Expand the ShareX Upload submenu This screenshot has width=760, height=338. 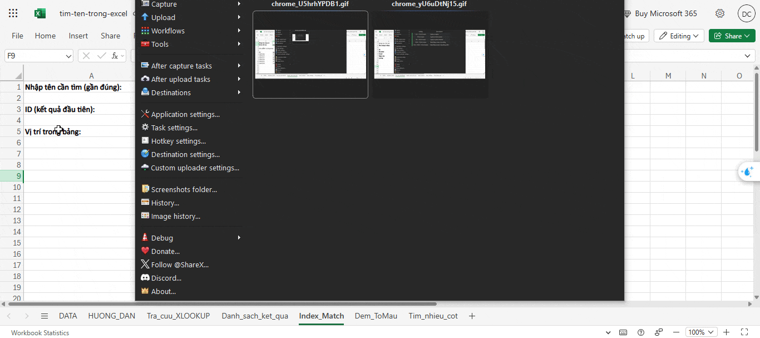click(239, 17)
